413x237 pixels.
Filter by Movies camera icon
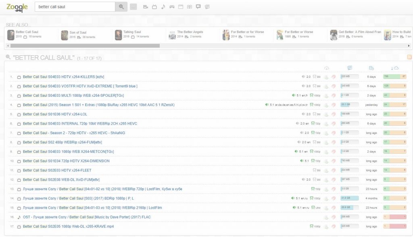[x=146, y=7]
